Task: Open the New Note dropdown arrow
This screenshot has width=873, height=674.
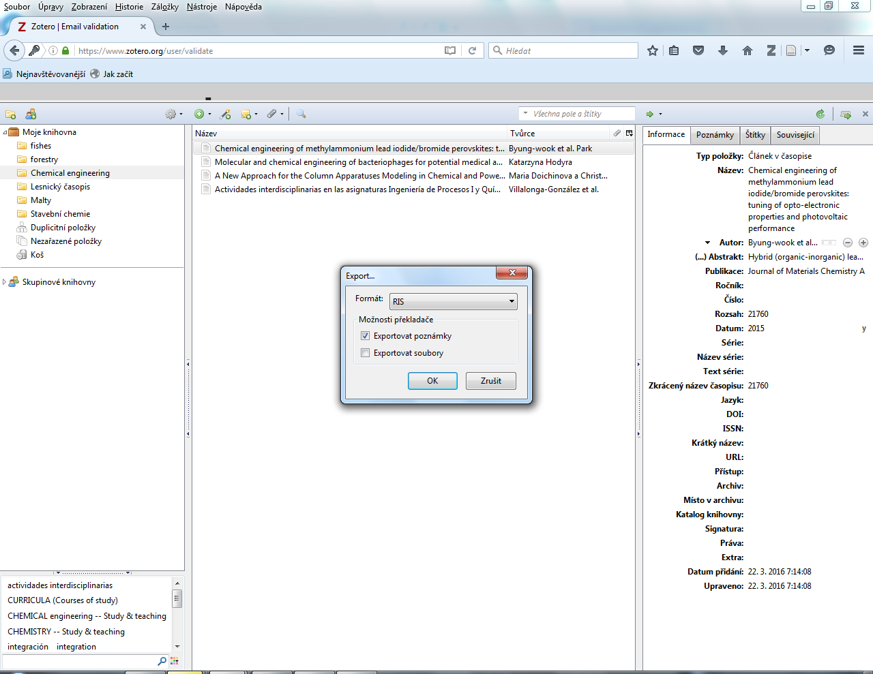Action: pos(256,114)
